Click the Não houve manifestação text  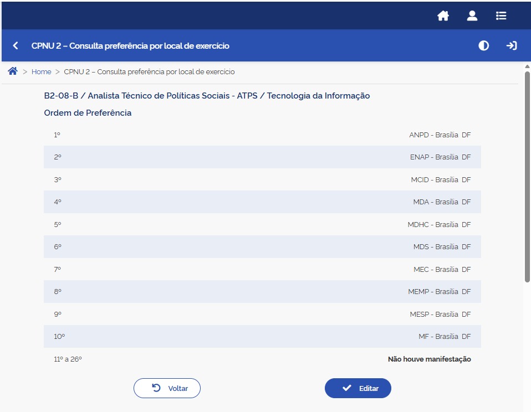[430, 359]
